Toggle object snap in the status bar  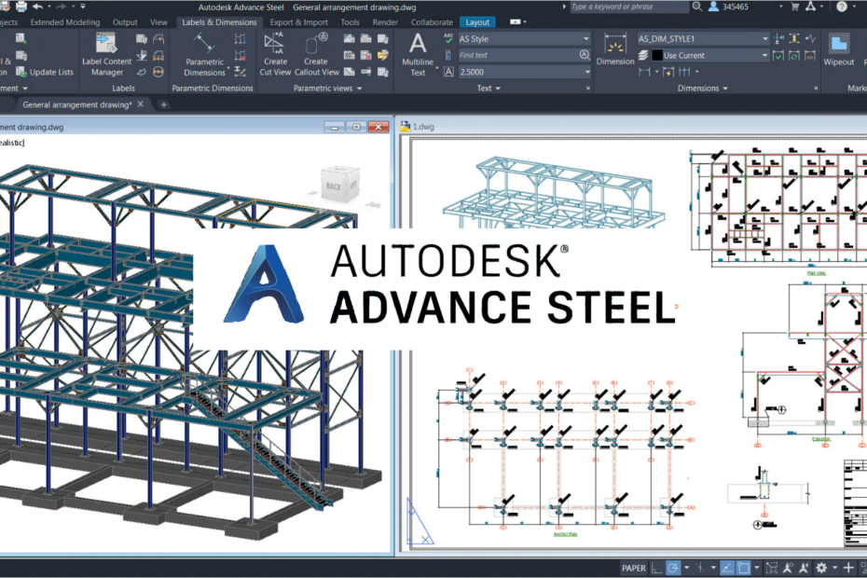[744, 568]
